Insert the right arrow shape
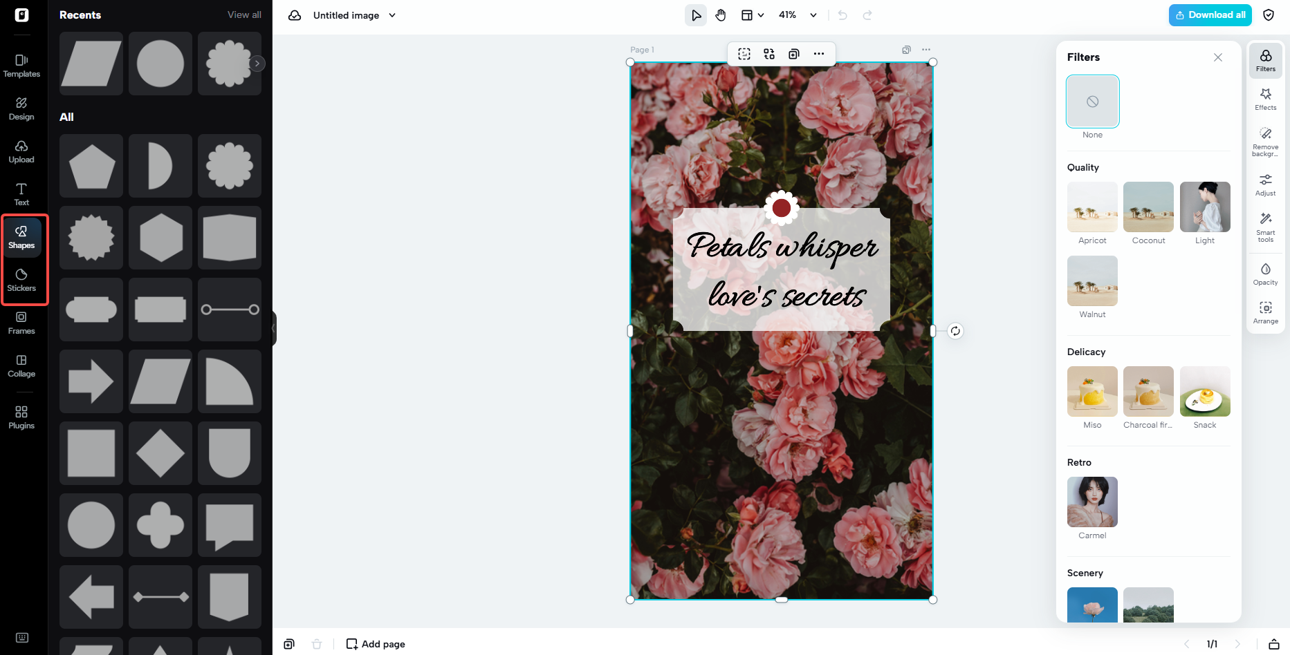This screenshot has height=655, width=1290. 91,381
